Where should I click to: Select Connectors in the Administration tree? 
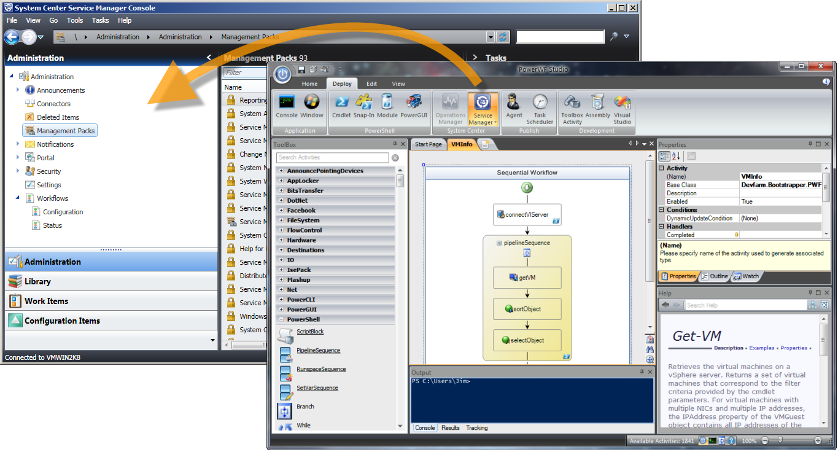pos(53,104)
